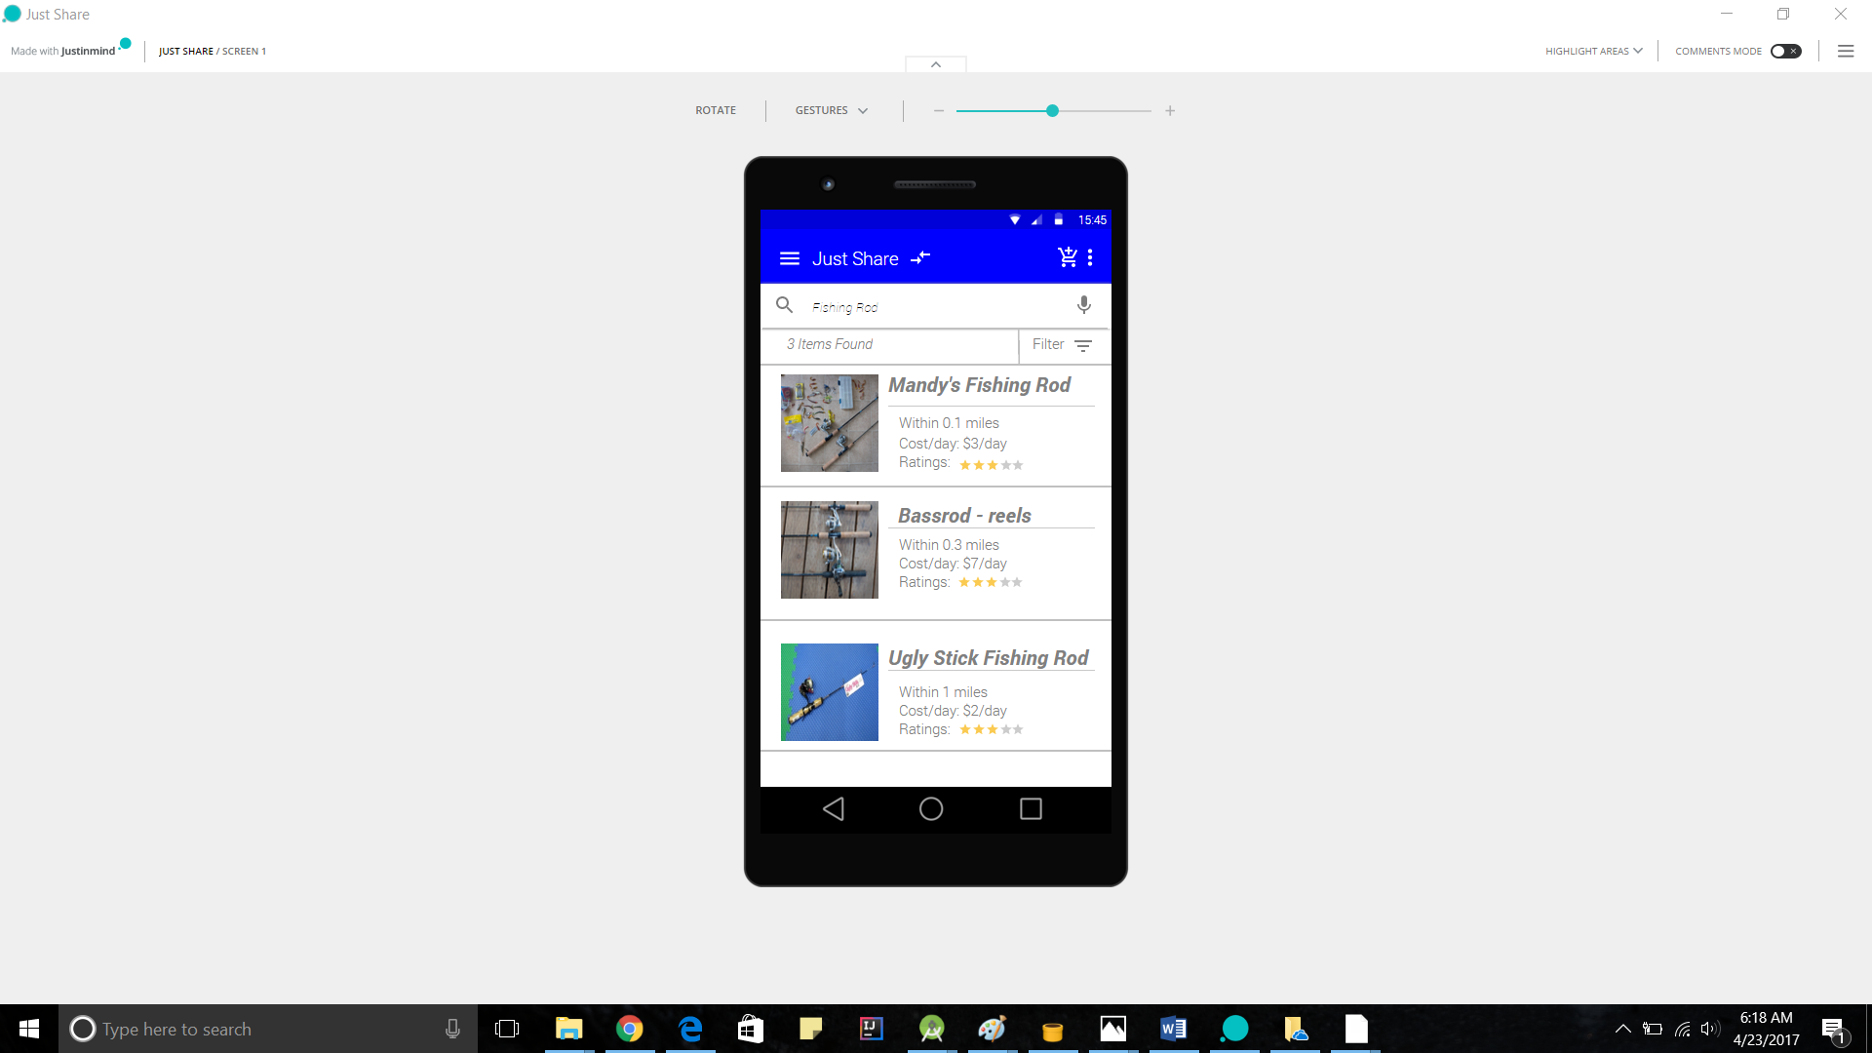Image resolution: width=1872 pixels, height=1053 pixels.
Task: Collapse the top toolbar with chevron arrow
Action: click(935, 64)
